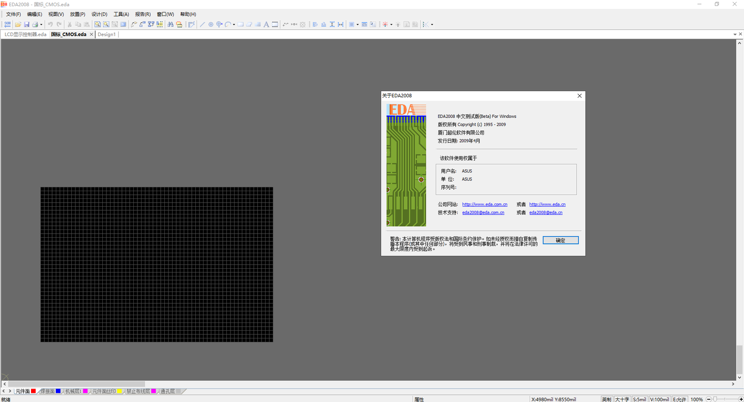Open the 编辑(E) menu
This screenshot has height=402, width=744.
[x=35, y=14]
